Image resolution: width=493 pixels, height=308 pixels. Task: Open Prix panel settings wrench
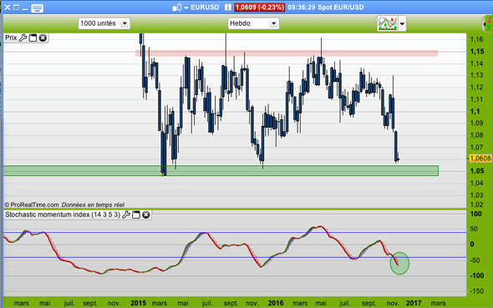coord(23,38)
